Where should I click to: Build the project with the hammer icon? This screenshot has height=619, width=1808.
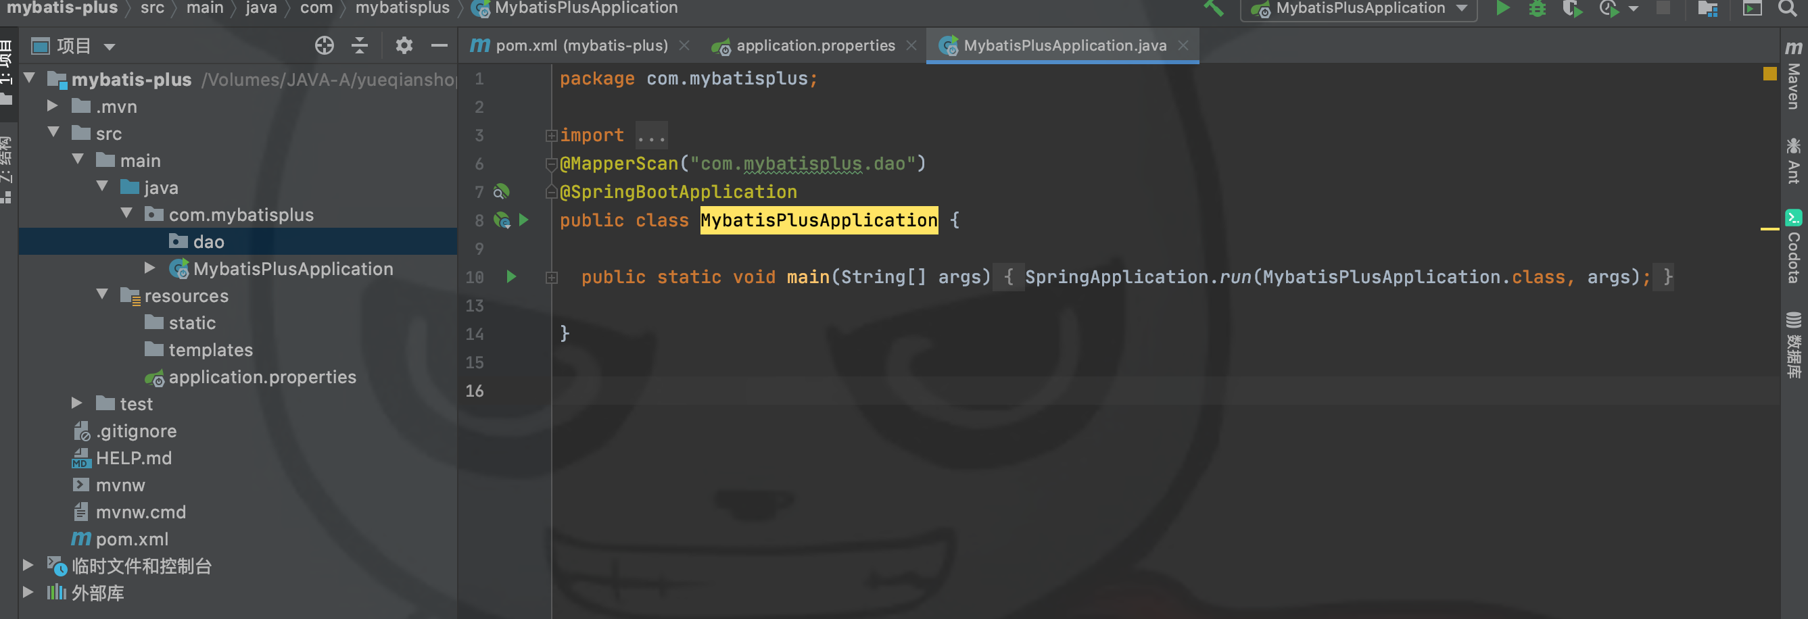coord(1214,8)
